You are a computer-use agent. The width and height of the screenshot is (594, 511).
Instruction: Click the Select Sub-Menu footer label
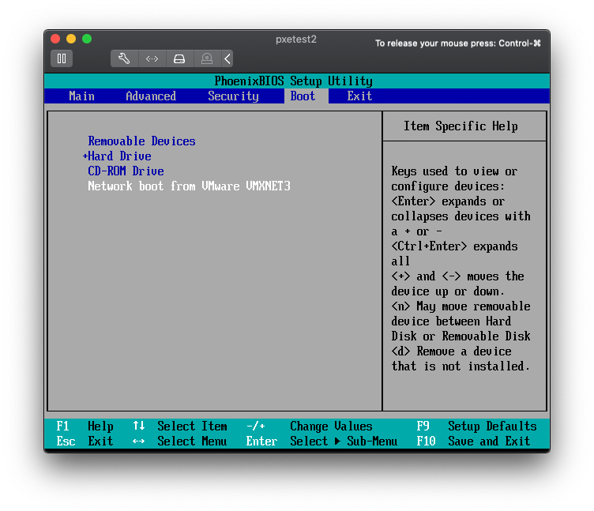[344, 441]
